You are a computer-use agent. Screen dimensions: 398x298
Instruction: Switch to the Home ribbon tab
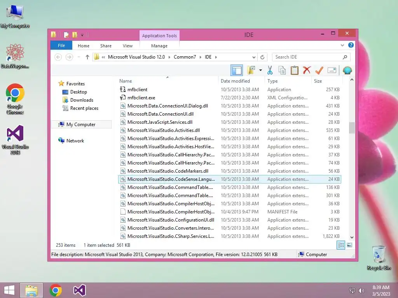point(84,46)
